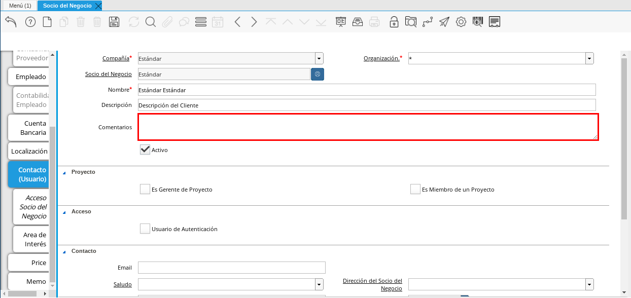The width and height of the screenshot is (631, 298).
Task: Open the Organización dropdown arrow
Action: 589,58
